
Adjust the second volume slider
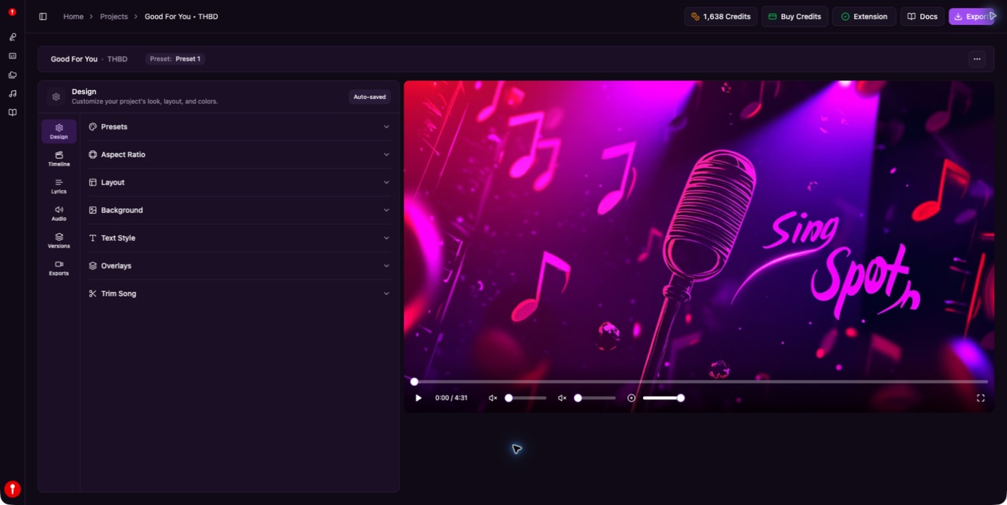595,398
